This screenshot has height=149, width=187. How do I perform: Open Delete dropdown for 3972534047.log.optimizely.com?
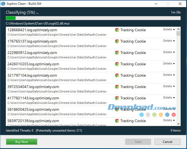click(x=169, y=86)
